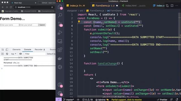Bookmark this page with the star icon
Viewport: 181px width, 101px height.
(x=52, y=7)
